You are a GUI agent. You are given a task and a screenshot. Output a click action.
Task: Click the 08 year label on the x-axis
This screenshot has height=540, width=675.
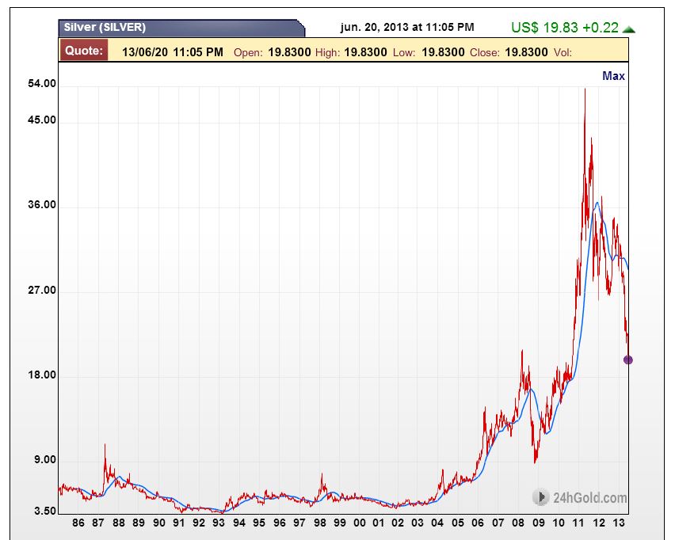(x=520, y=524)
